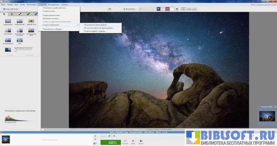Click the Email (Эл. почта) icon
Image resolution: width=277 pixels, height=146 pixels.
click(x=126, y=141)
